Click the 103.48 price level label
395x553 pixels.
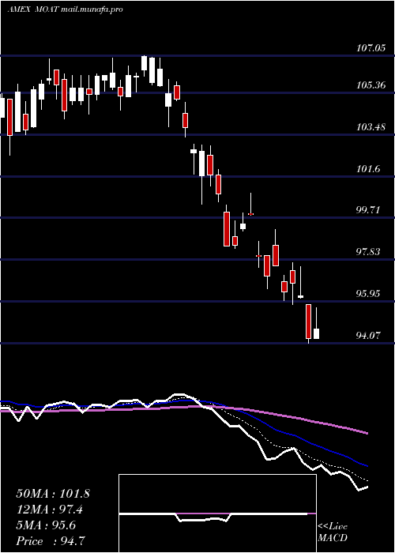coord(371,126)
